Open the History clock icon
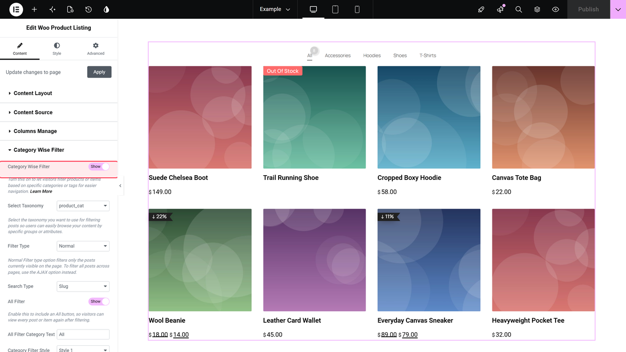626x352 pixels. (89, 9)
